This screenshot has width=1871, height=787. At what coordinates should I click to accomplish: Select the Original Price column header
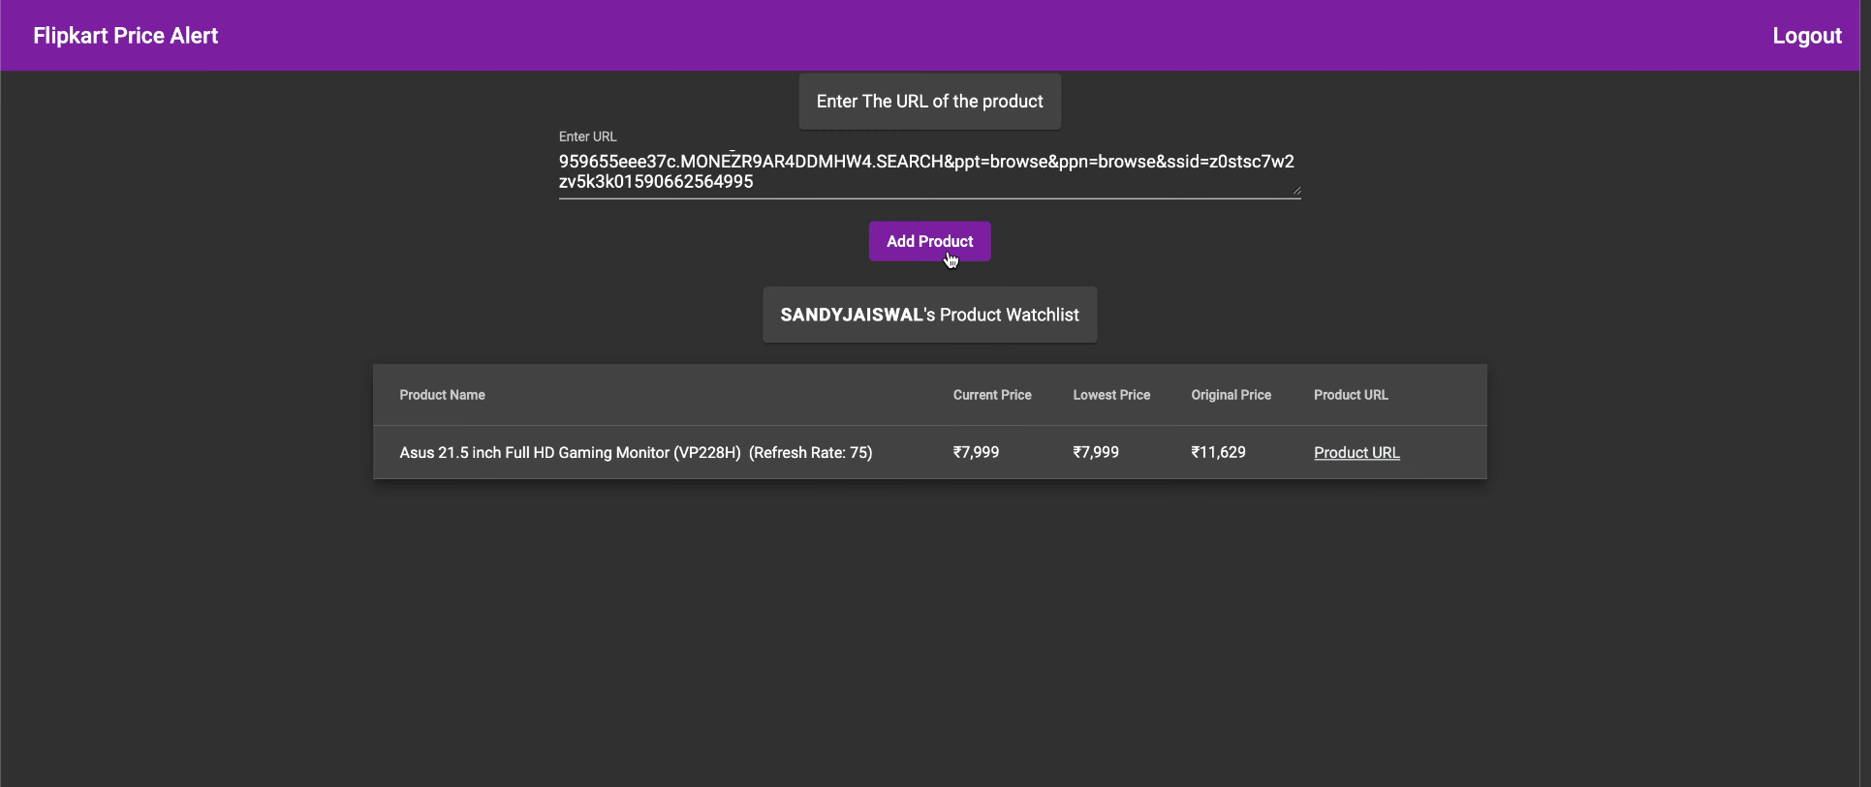(x=1231, y=395)
